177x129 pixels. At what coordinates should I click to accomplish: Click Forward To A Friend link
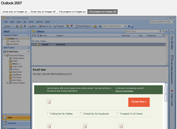[x=131, y=114]
